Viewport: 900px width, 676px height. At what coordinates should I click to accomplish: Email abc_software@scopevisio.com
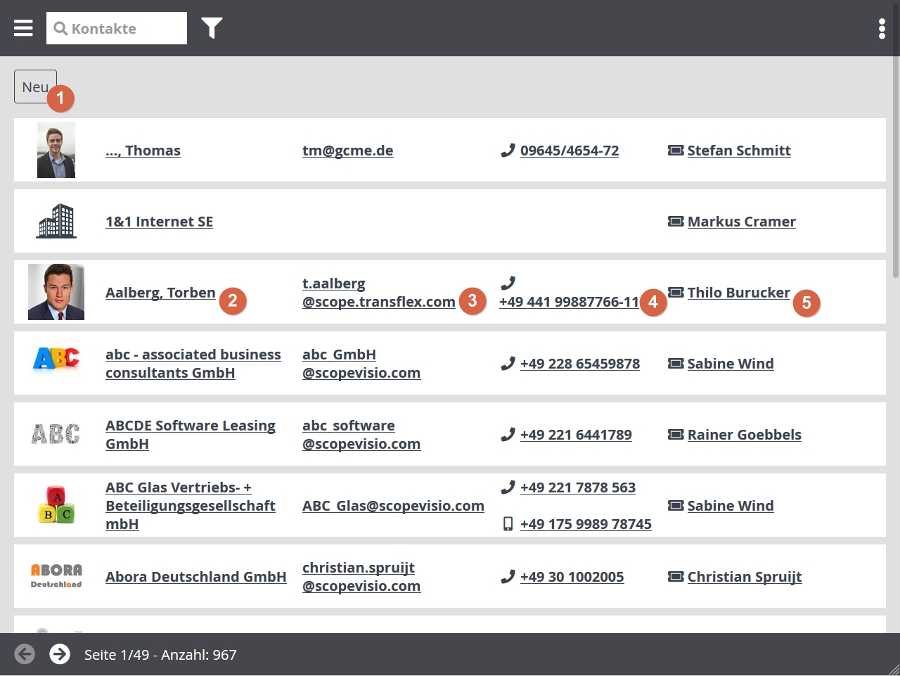(x=361, y=435)
